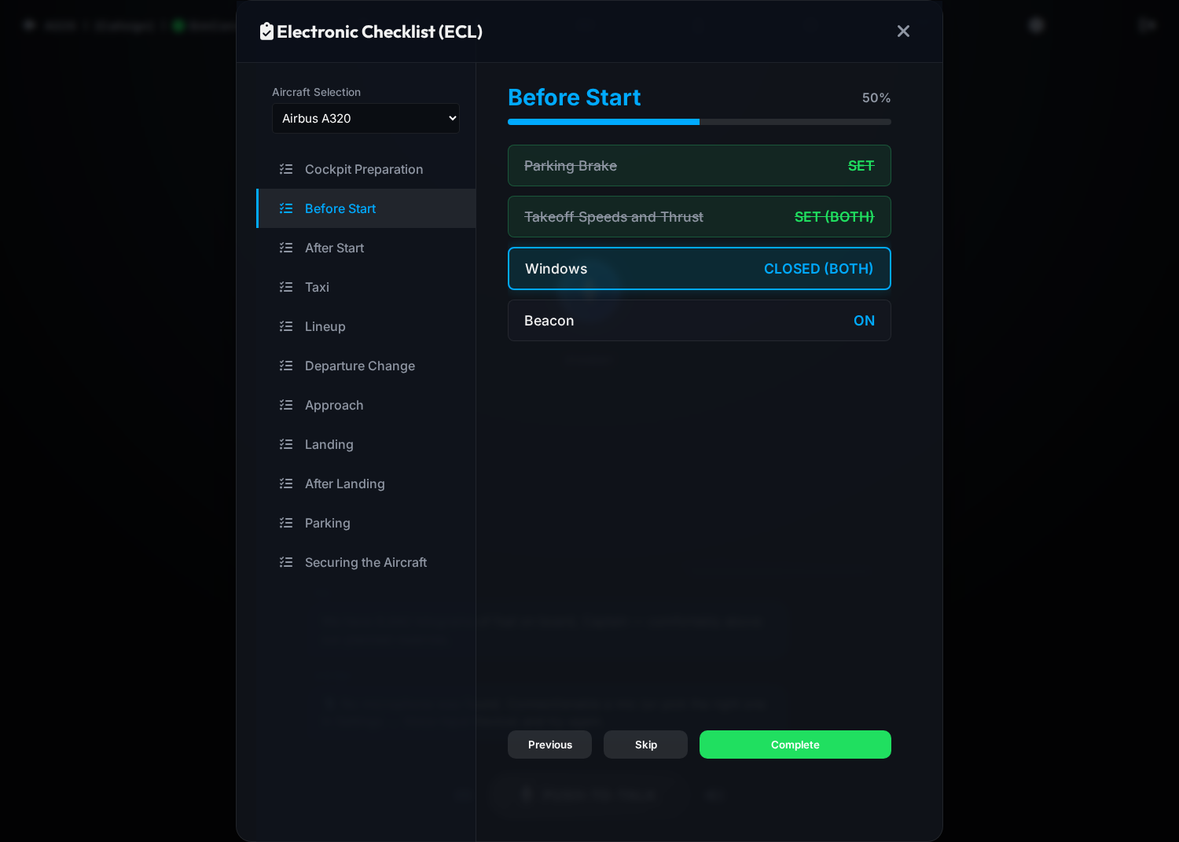Open the Cockpit Preparation checklist
The image size is (1179, 842).
366,169
